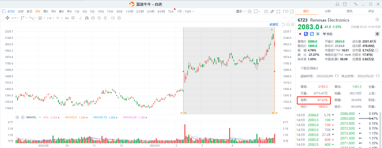Select the channel drawing tool
Viewport: 382px width, 148px height.
point(22,18)
